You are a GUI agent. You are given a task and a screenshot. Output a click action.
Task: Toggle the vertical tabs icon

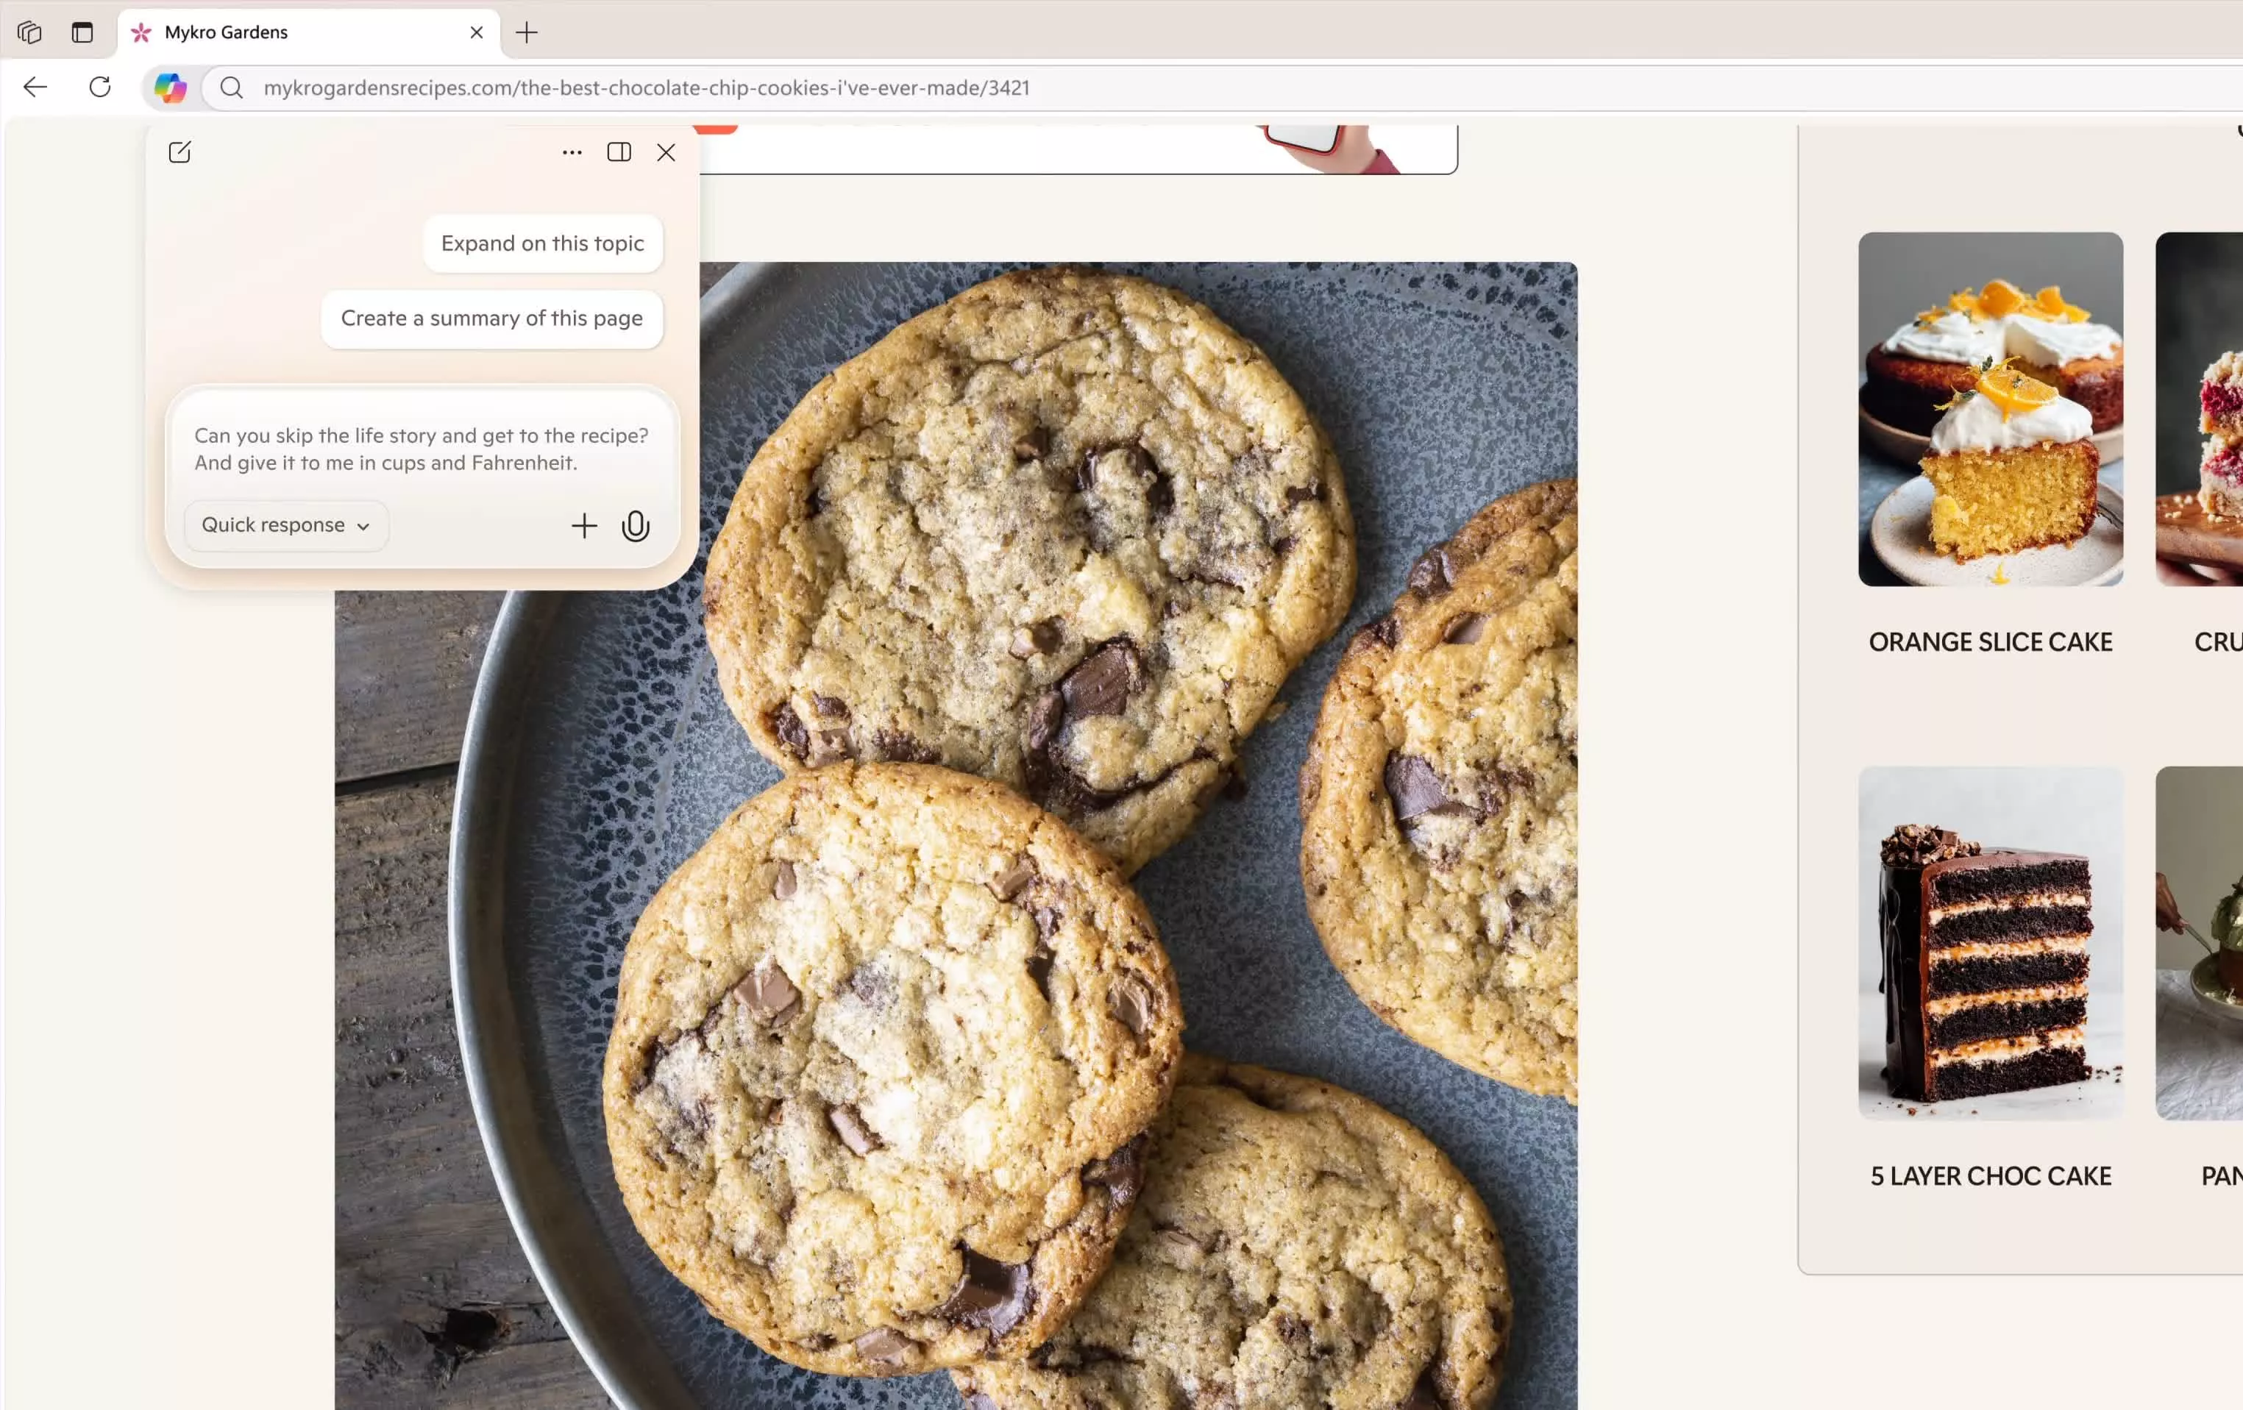click(x=83, y=32)
